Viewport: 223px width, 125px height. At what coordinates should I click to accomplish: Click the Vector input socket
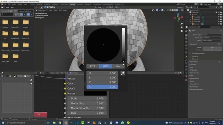point(65,78)
